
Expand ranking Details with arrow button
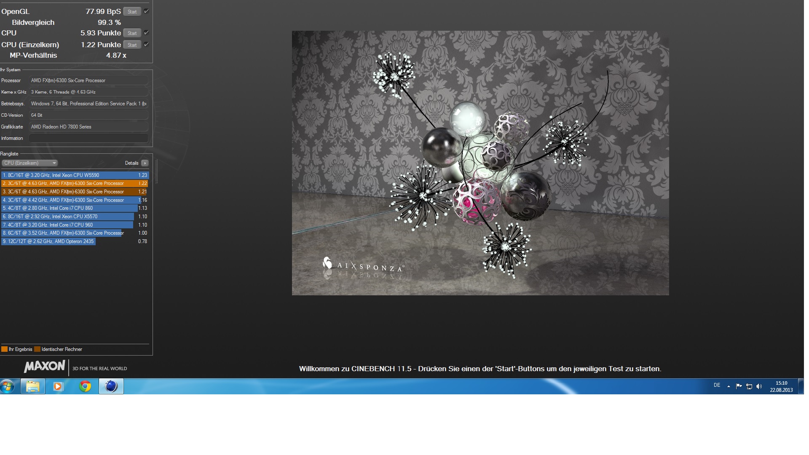point(145,163)
